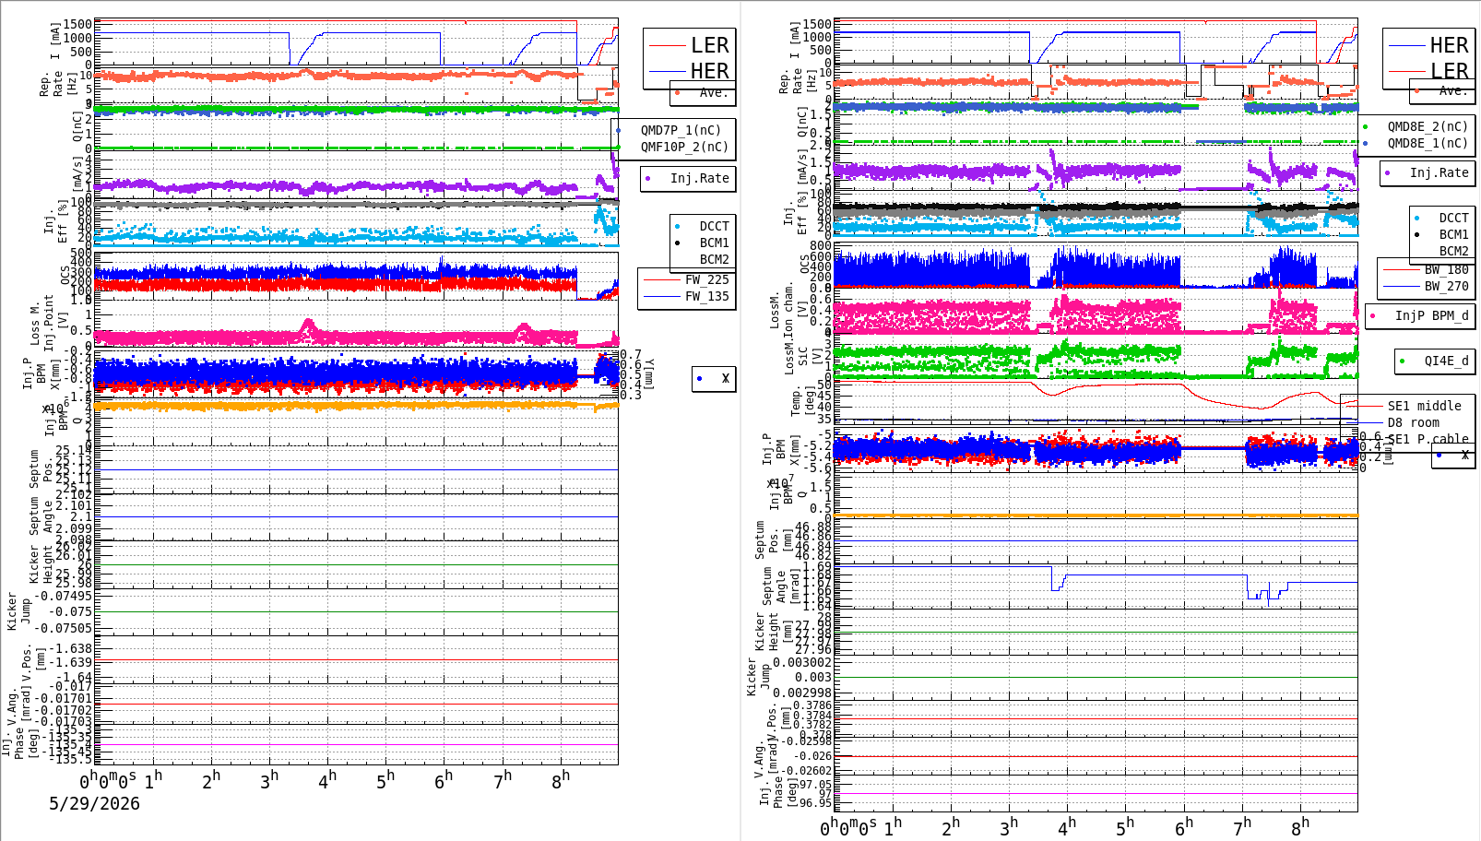The image size is (1481, 841).
Task: Select the QMD8E_2(nC) legend label
Action: 1428,126
